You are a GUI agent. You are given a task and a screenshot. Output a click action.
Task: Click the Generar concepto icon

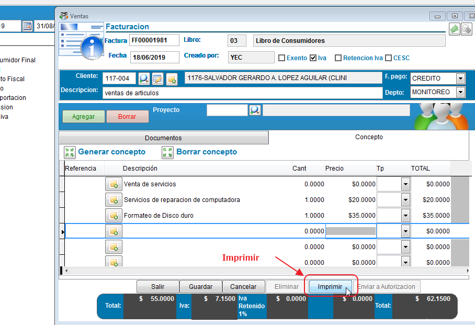tap(70, 152)
